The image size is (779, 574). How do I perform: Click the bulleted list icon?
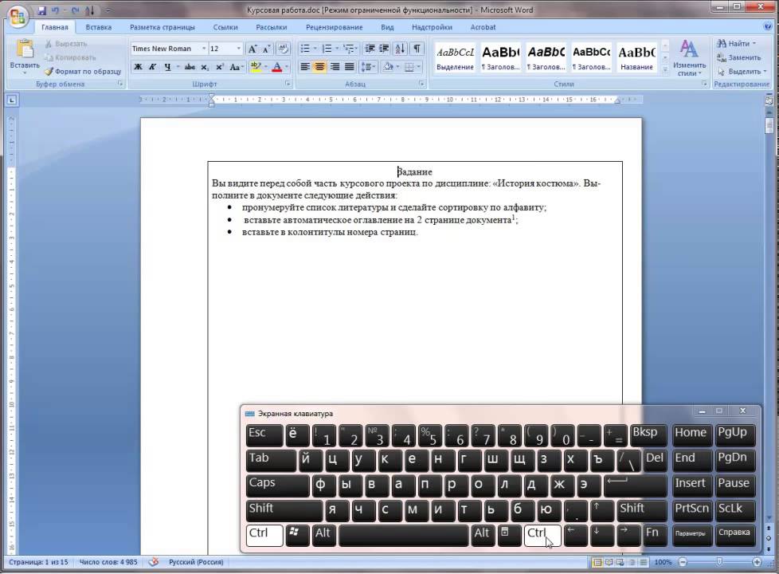click(x=305, y=49)
